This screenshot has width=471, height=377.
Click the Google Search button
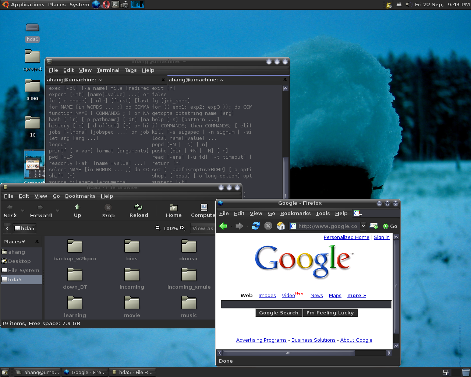point(279,313)
